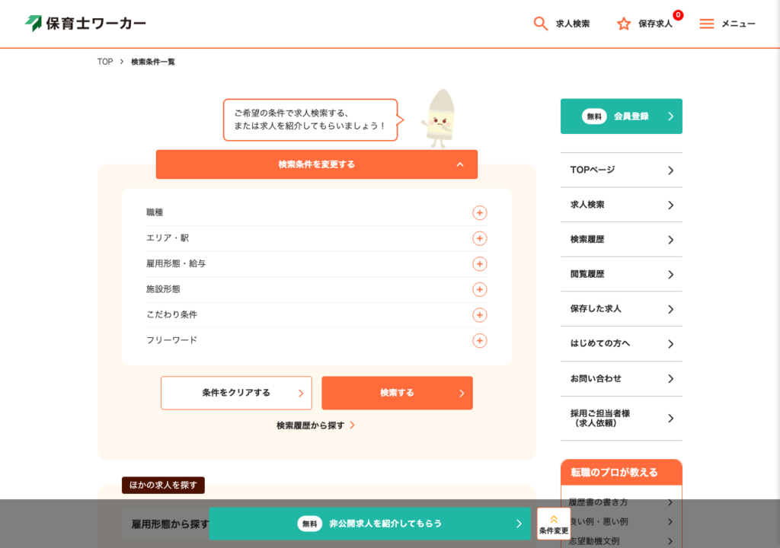
Task: Go to TOP in breadcrumb
Action: tap(105, 62)
